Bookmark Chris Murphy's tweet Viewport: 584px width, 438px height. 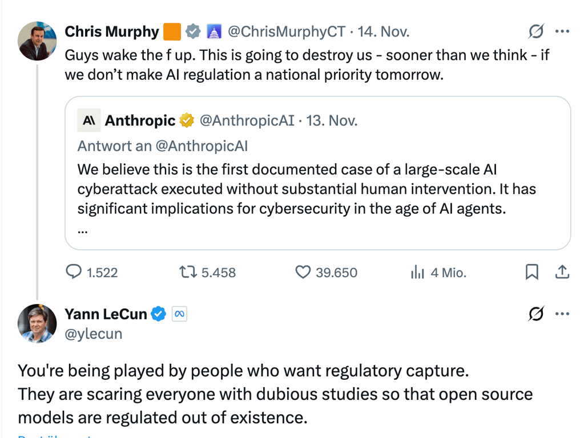tap(531, 273)
